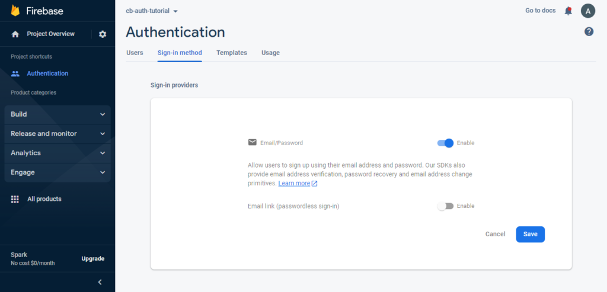The width and height of the screenshot is (607, 292).
Task: Open Project Overview home icon
Action: click(x=15, y=34)
